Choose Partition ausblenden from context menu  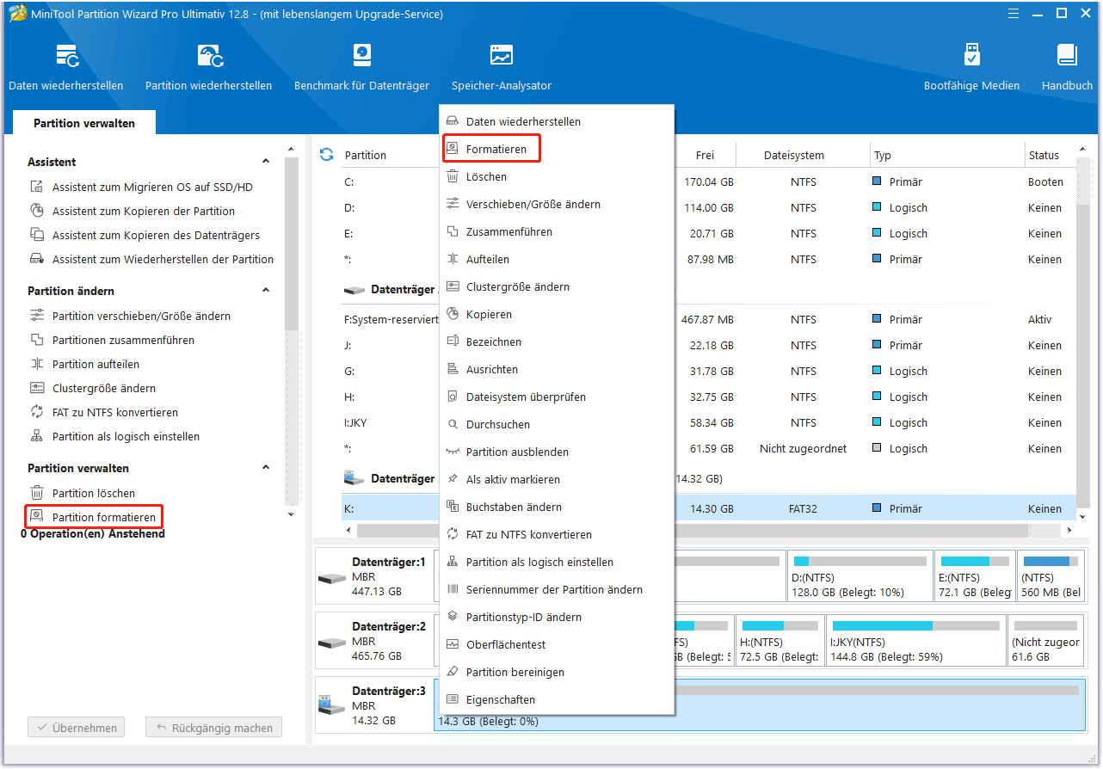517,452
